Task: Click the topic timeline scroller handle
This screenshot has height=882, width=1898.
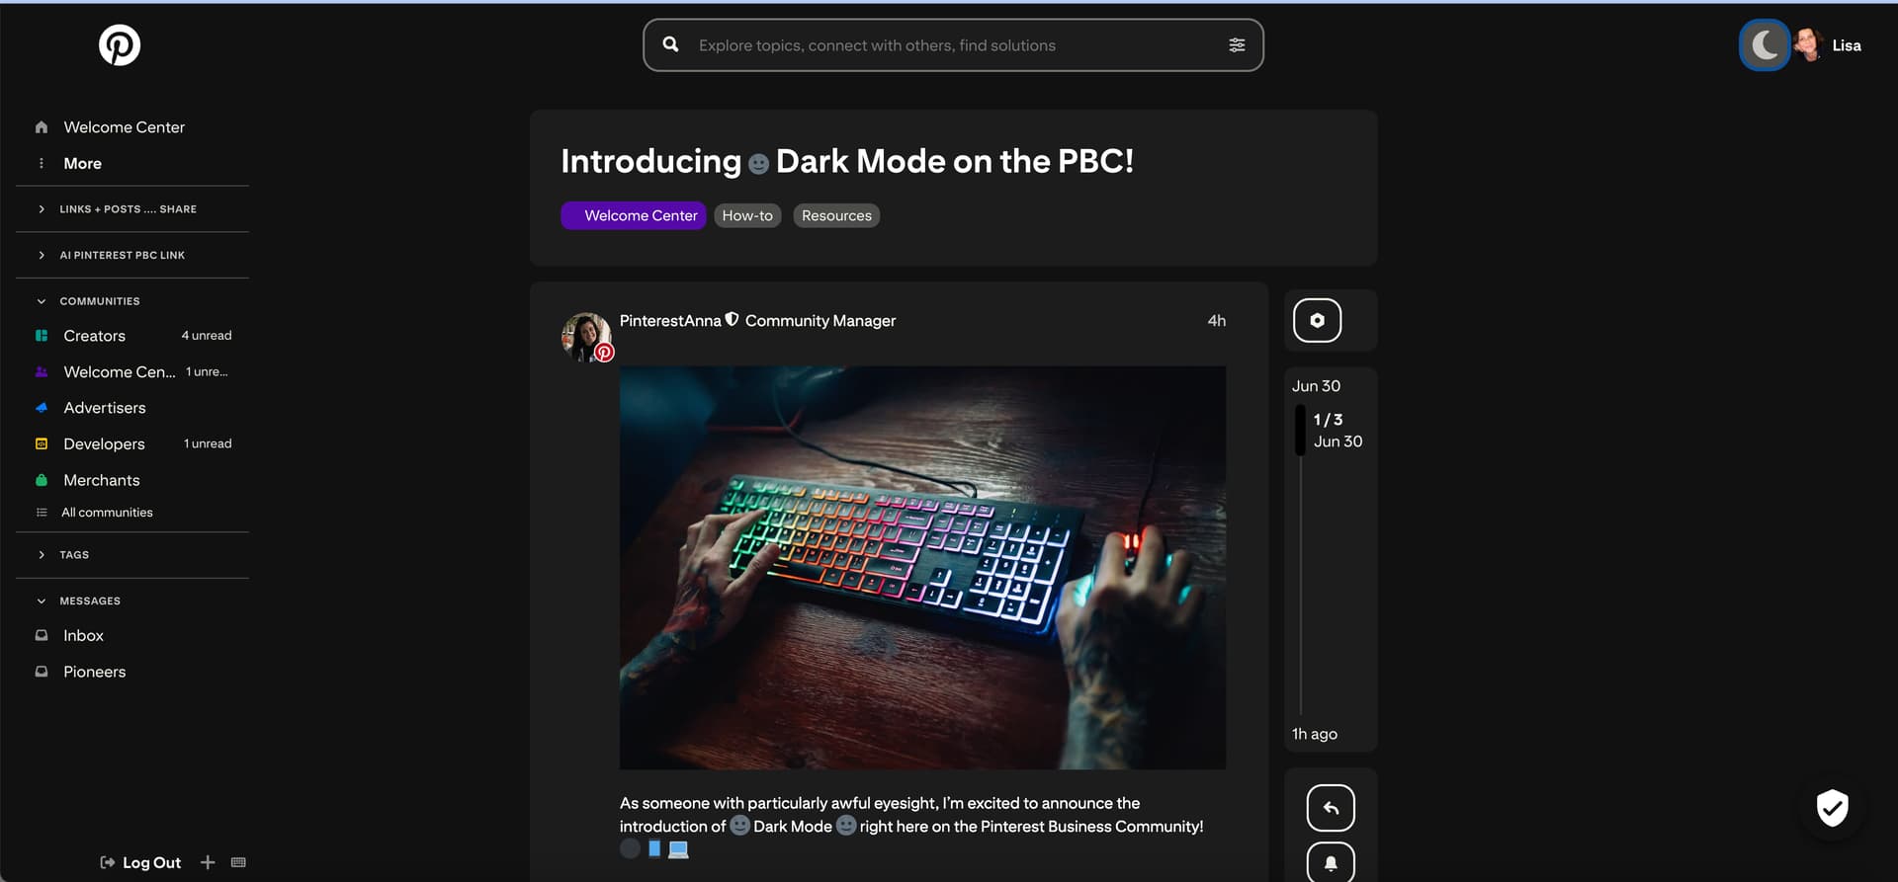Action: coord(1300,431)
